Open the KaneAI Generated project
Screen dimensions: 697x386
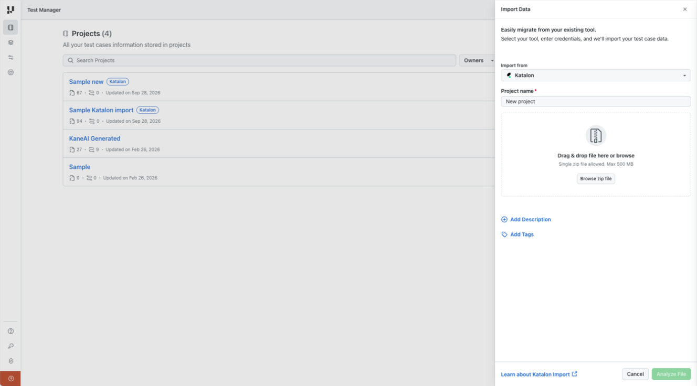94,138
